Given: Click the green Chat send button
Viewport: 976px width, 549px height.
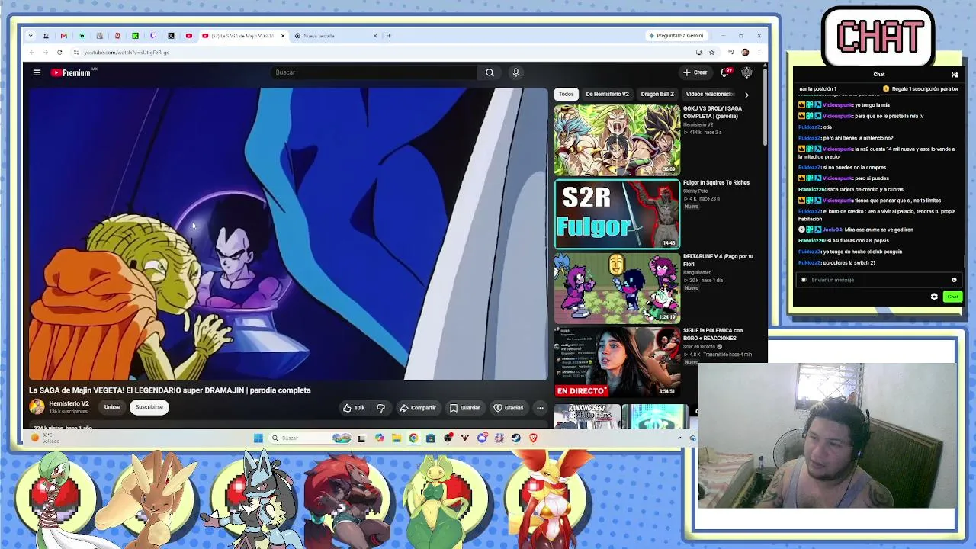Looking at the screenshot, I should point(952,297).
